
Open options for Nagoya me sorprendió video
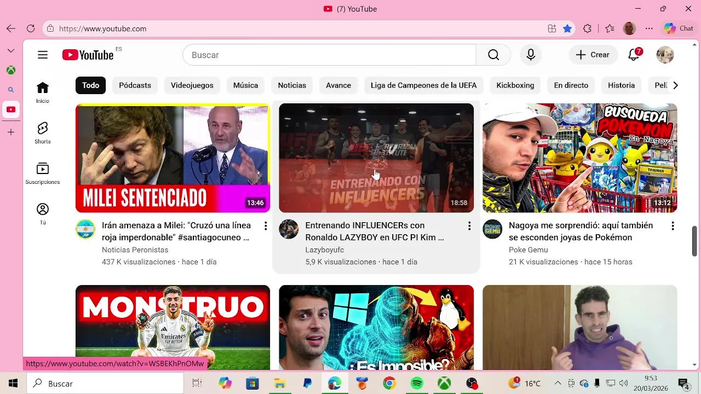[673, 226]
